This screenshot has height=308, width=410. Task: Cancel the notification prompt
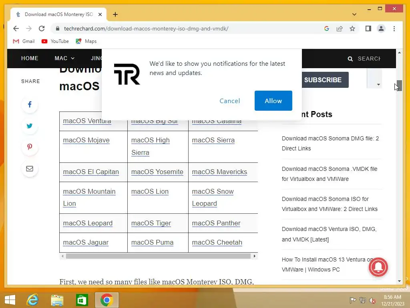coord(229,101)
